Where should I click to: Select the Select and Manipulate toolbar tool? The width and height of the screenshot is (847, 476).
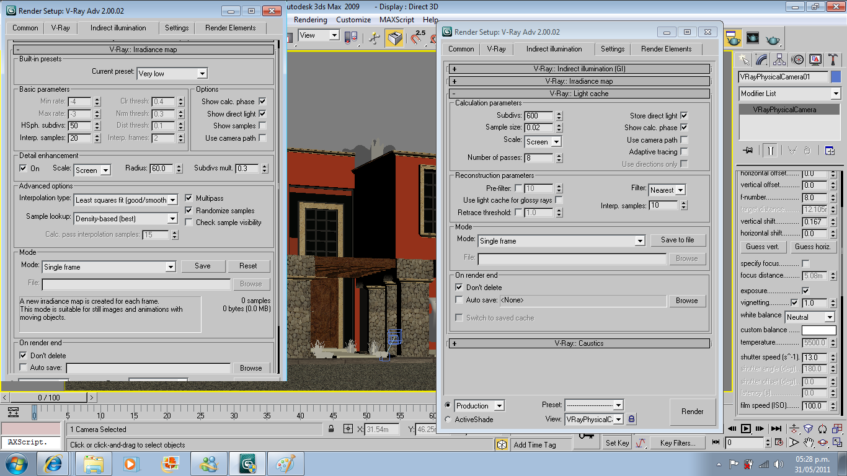click(x=374, y=38)
